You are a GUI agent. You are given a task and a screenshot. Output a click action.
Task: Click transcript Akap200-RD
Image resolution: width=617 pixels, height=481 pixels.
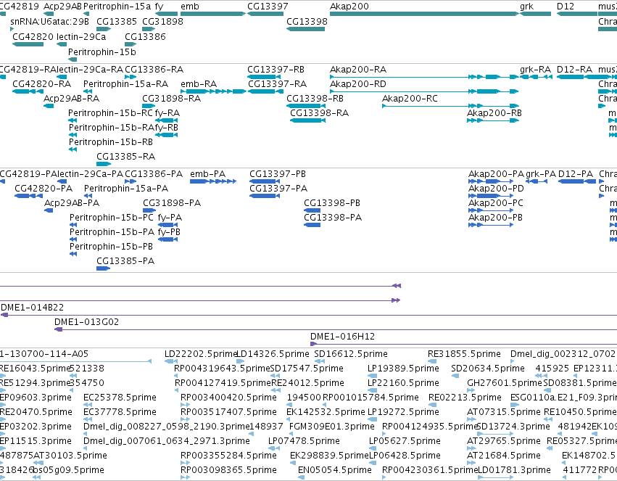[x=358, y=84]
